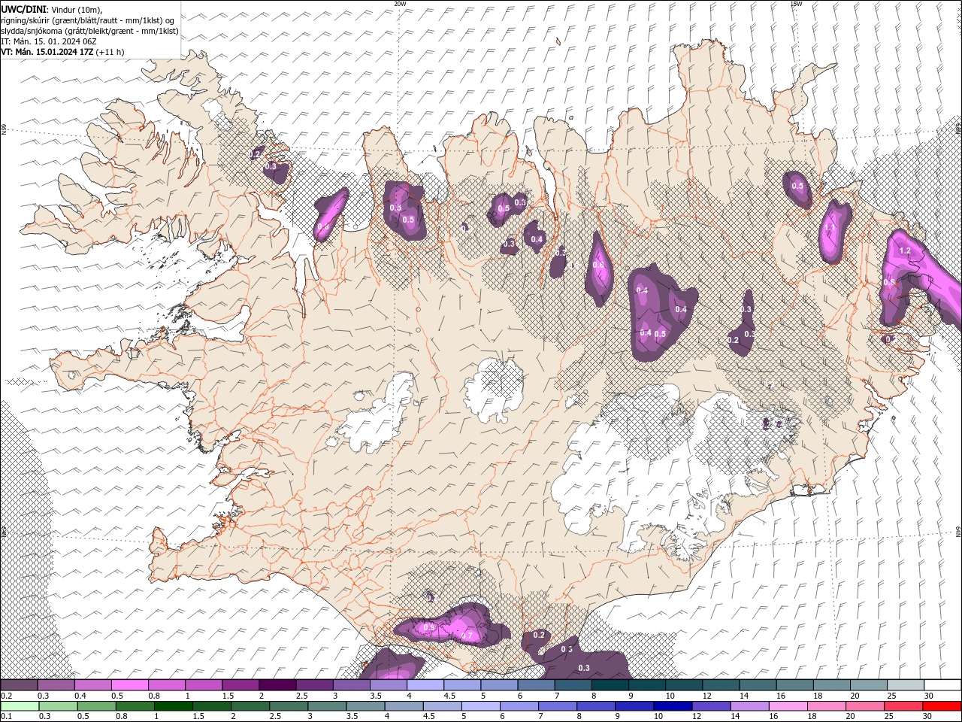Image resolution: width=962 pixels, height=722 pixels.
Task: Pick the light grey 25 snow legend swatch
Action: pyautogui.click(x=905, y=685)
